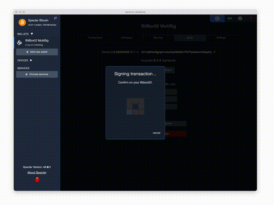Cancel the signing transaction dialog

coord(156,133)
